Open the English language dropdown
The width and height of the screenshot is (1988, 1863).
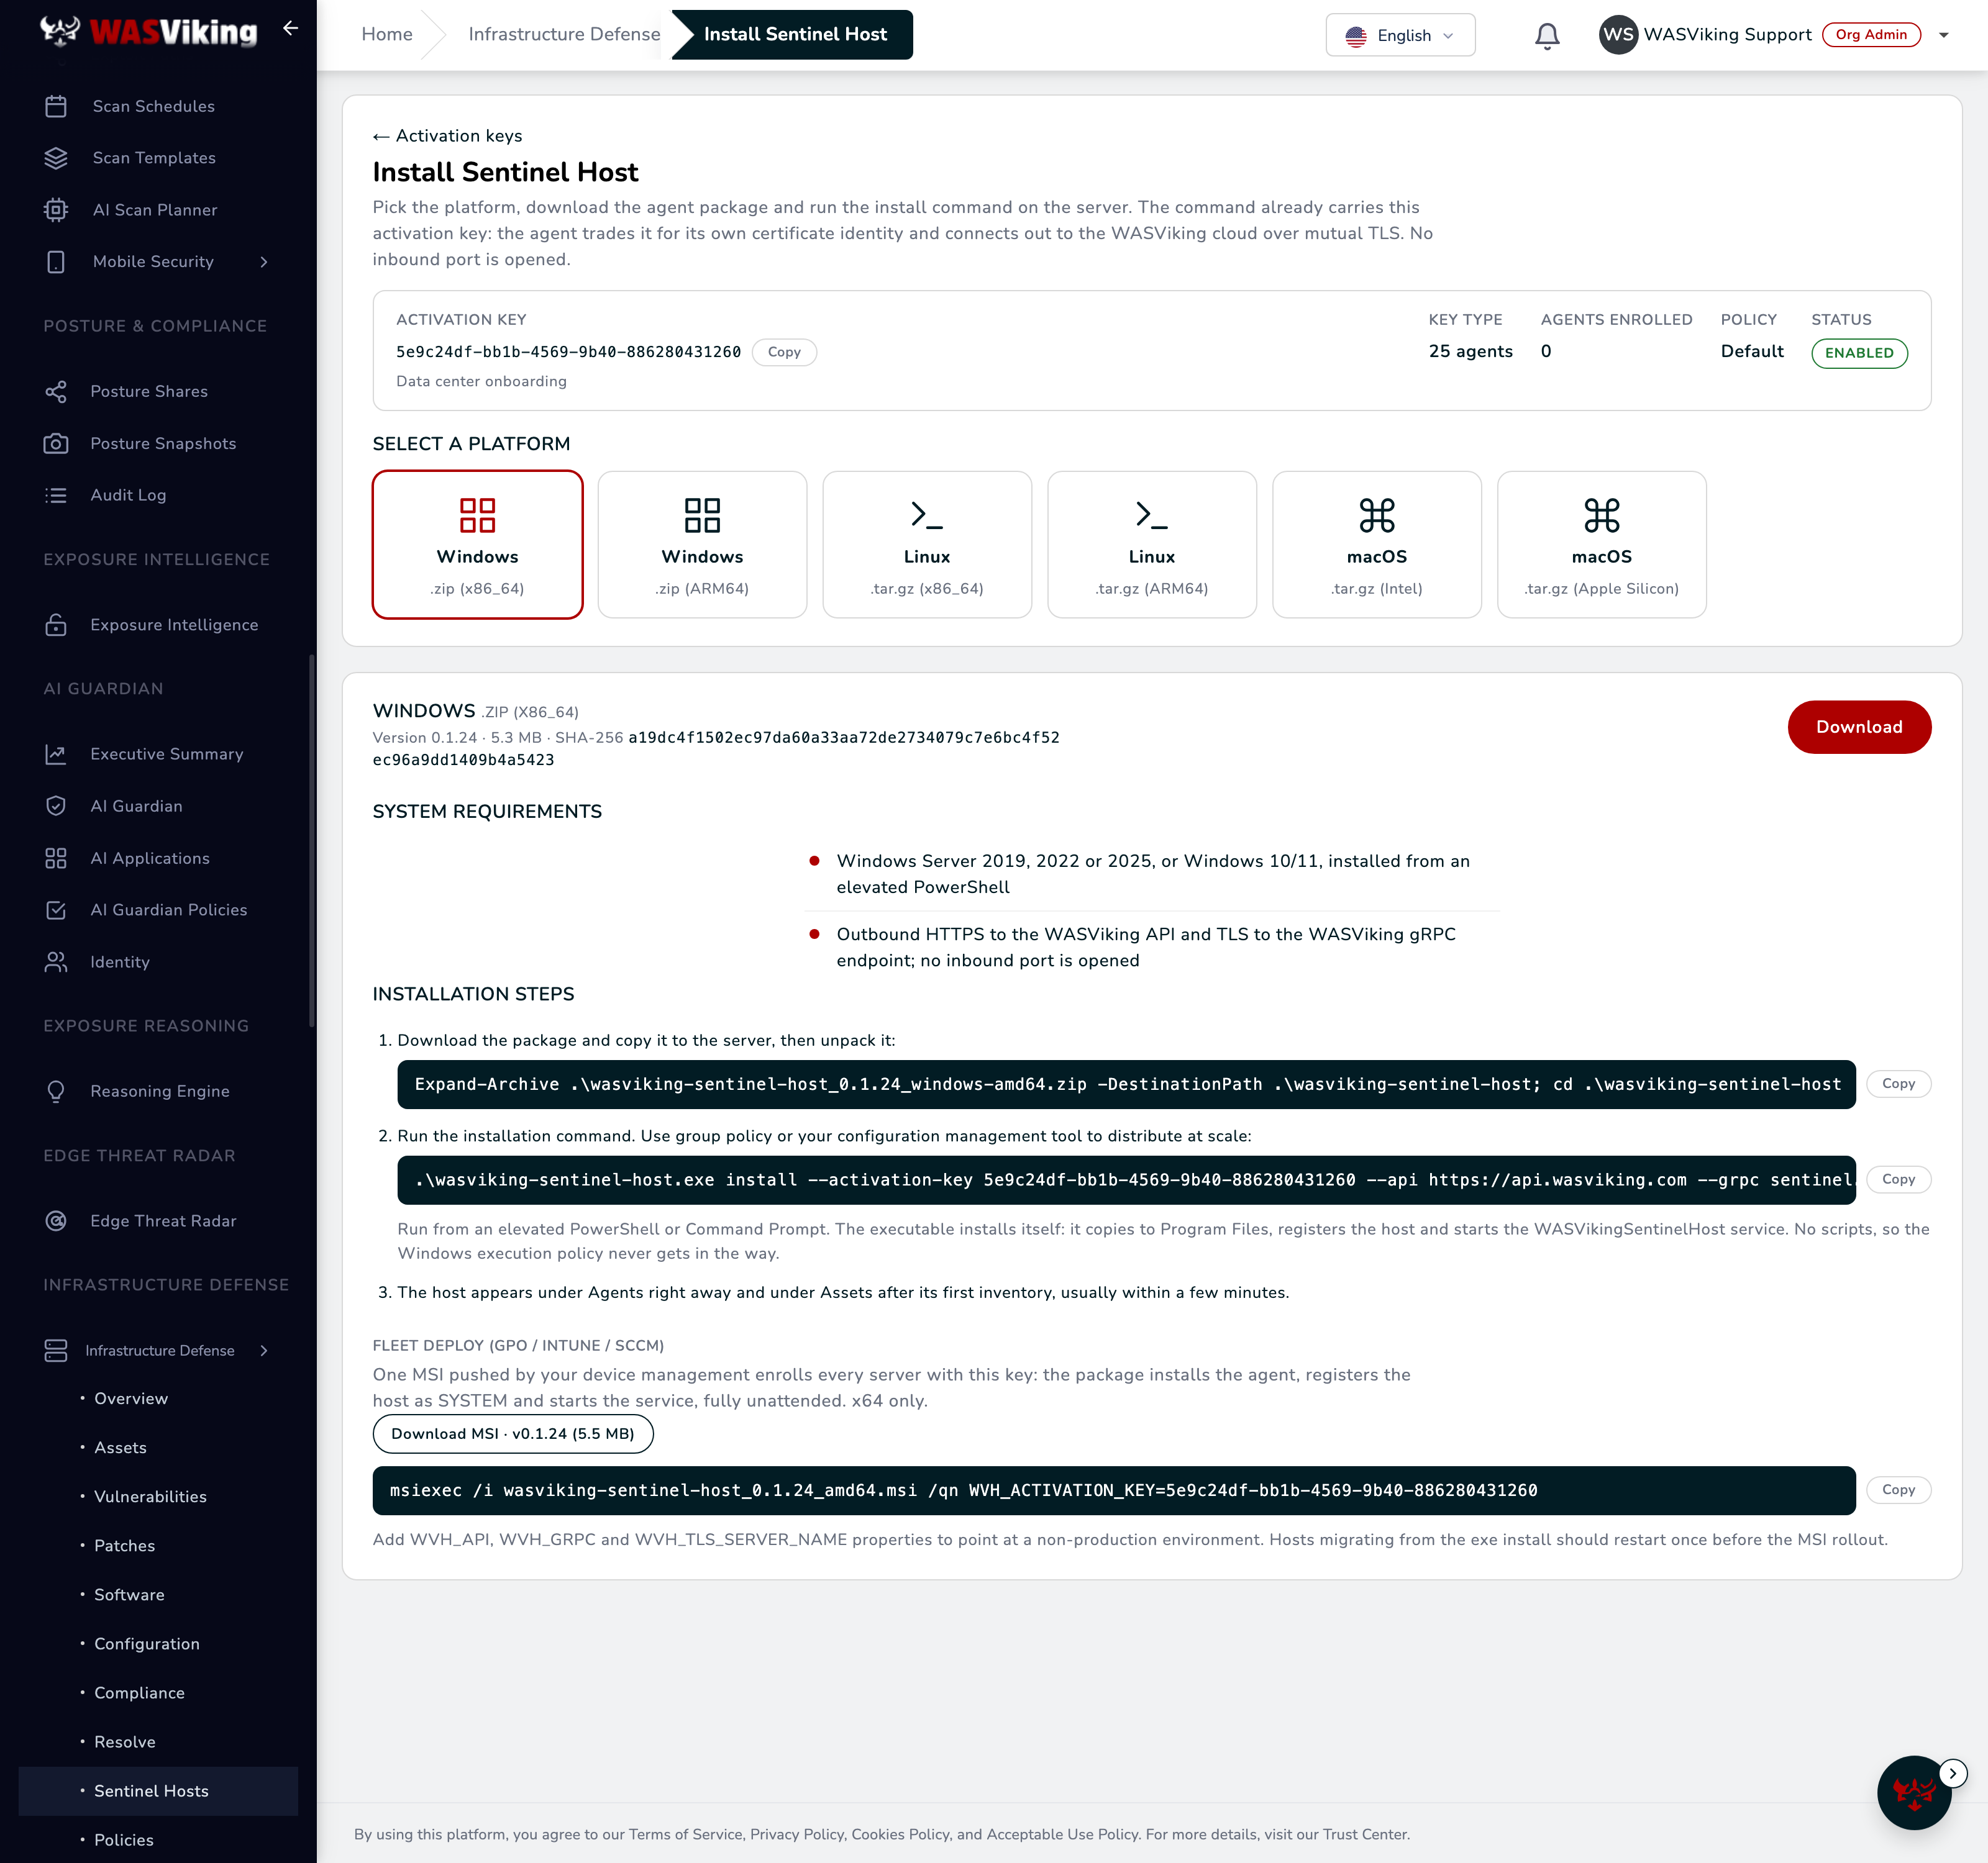coord(1400,35)
